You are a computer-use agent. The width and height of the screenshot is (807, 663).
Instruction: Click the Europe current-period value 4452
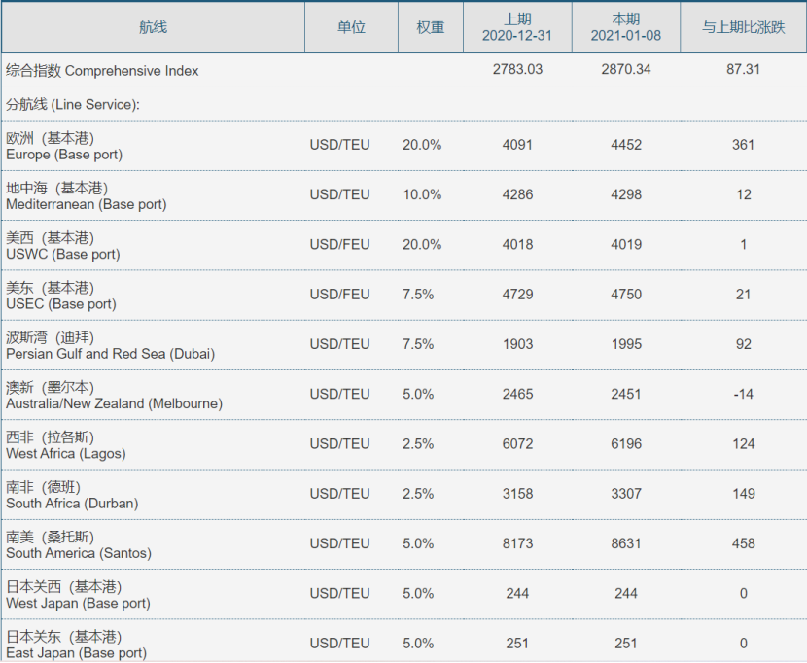pos(626,145)
